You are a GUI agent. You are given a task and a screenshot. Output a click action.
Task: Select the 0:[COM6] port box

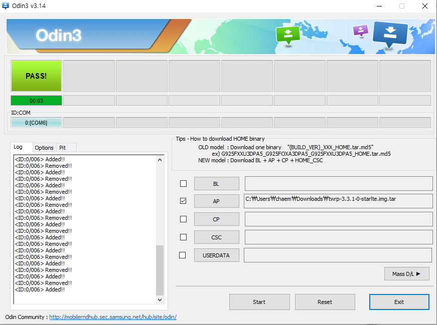point(36,123)
